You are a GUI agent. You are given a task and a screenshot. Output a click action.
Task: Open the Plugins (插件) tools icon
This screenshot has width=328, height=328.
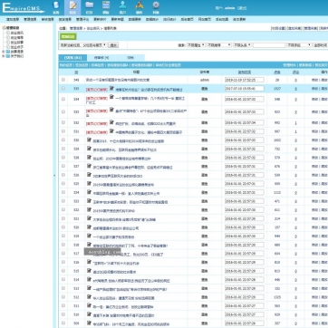pyautogui.click(x=139, y=7)
